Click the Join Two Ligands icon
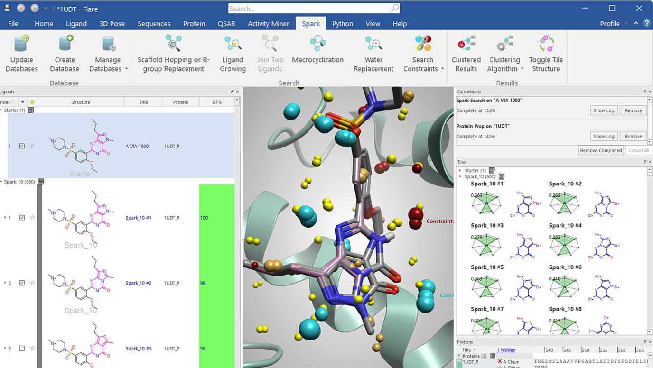 pyautogui.click(x=271, y=44)
